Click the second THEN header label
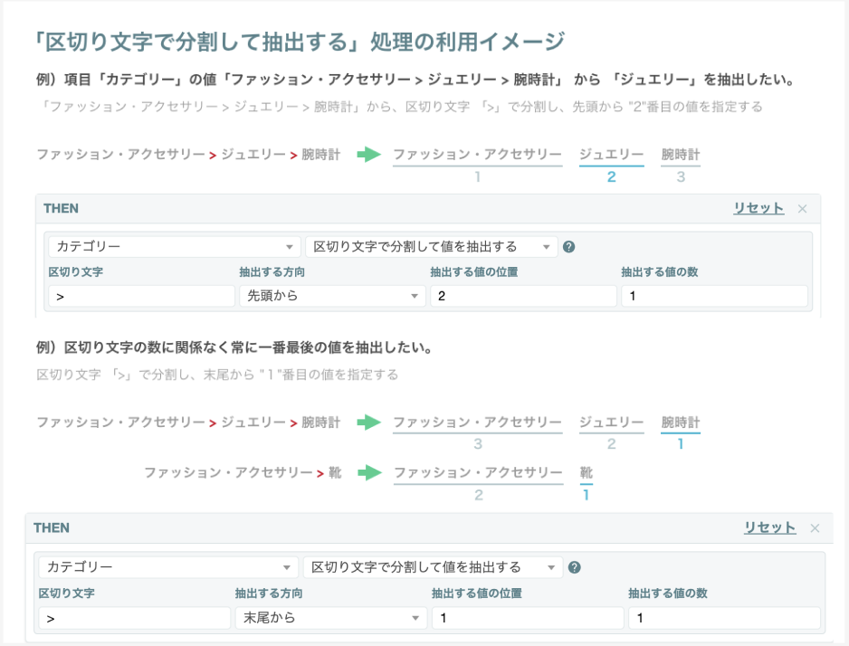The height and width of the screenshot is (646, 849). point(52,528)
